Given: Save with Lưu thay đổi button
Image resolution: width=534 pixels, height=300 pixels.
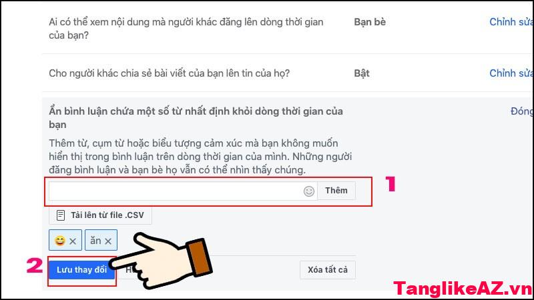Looking at the screenshot, I should 81,270.
